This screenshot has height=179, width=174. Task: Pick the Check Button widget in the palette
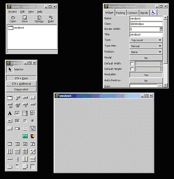click(x=25, y=121)
